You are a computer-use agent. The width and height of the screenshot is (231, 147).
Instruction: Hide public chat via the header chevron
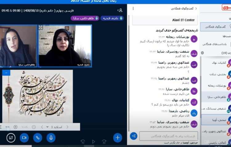point(196,9)
